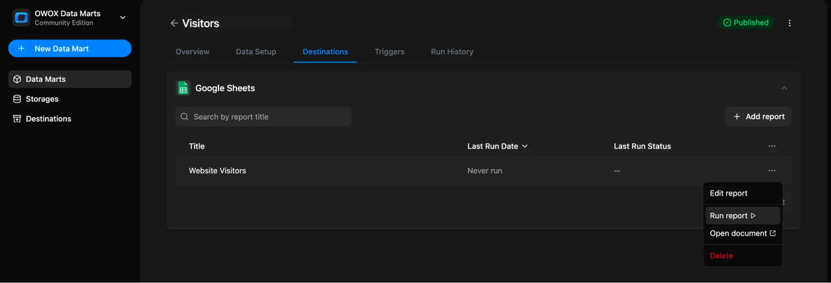Click the magnifier icon in report search
The width and height of the screenshot is (831, 283).
click(x=185, y=117)
